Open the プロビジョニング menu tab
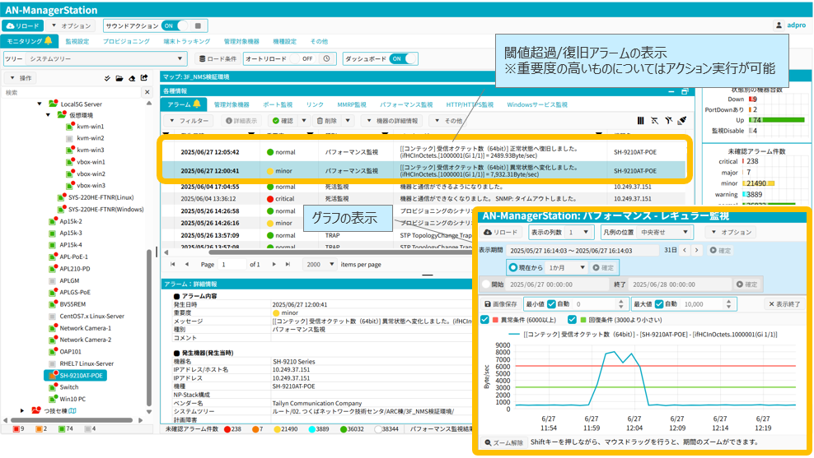The height and width of the screenshot is (458, 814). [x=126, y=41]
